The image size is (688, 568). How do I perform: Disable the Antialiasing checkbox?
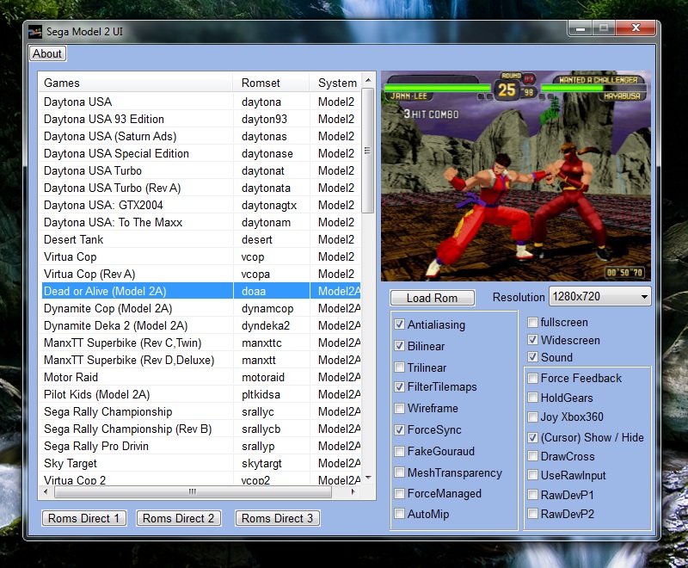[x=399, y=324]
